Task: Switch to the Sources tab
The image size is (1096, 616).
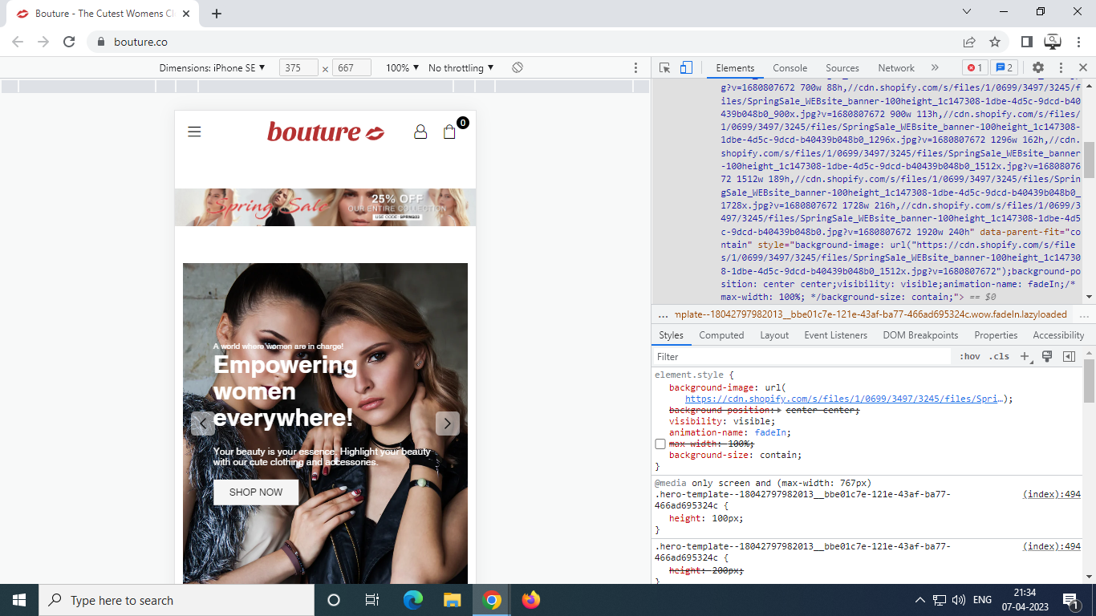Action: (842, 68)
